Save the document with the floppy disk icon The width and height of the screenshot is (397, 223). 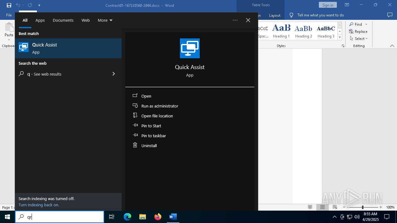pos(9,5)
